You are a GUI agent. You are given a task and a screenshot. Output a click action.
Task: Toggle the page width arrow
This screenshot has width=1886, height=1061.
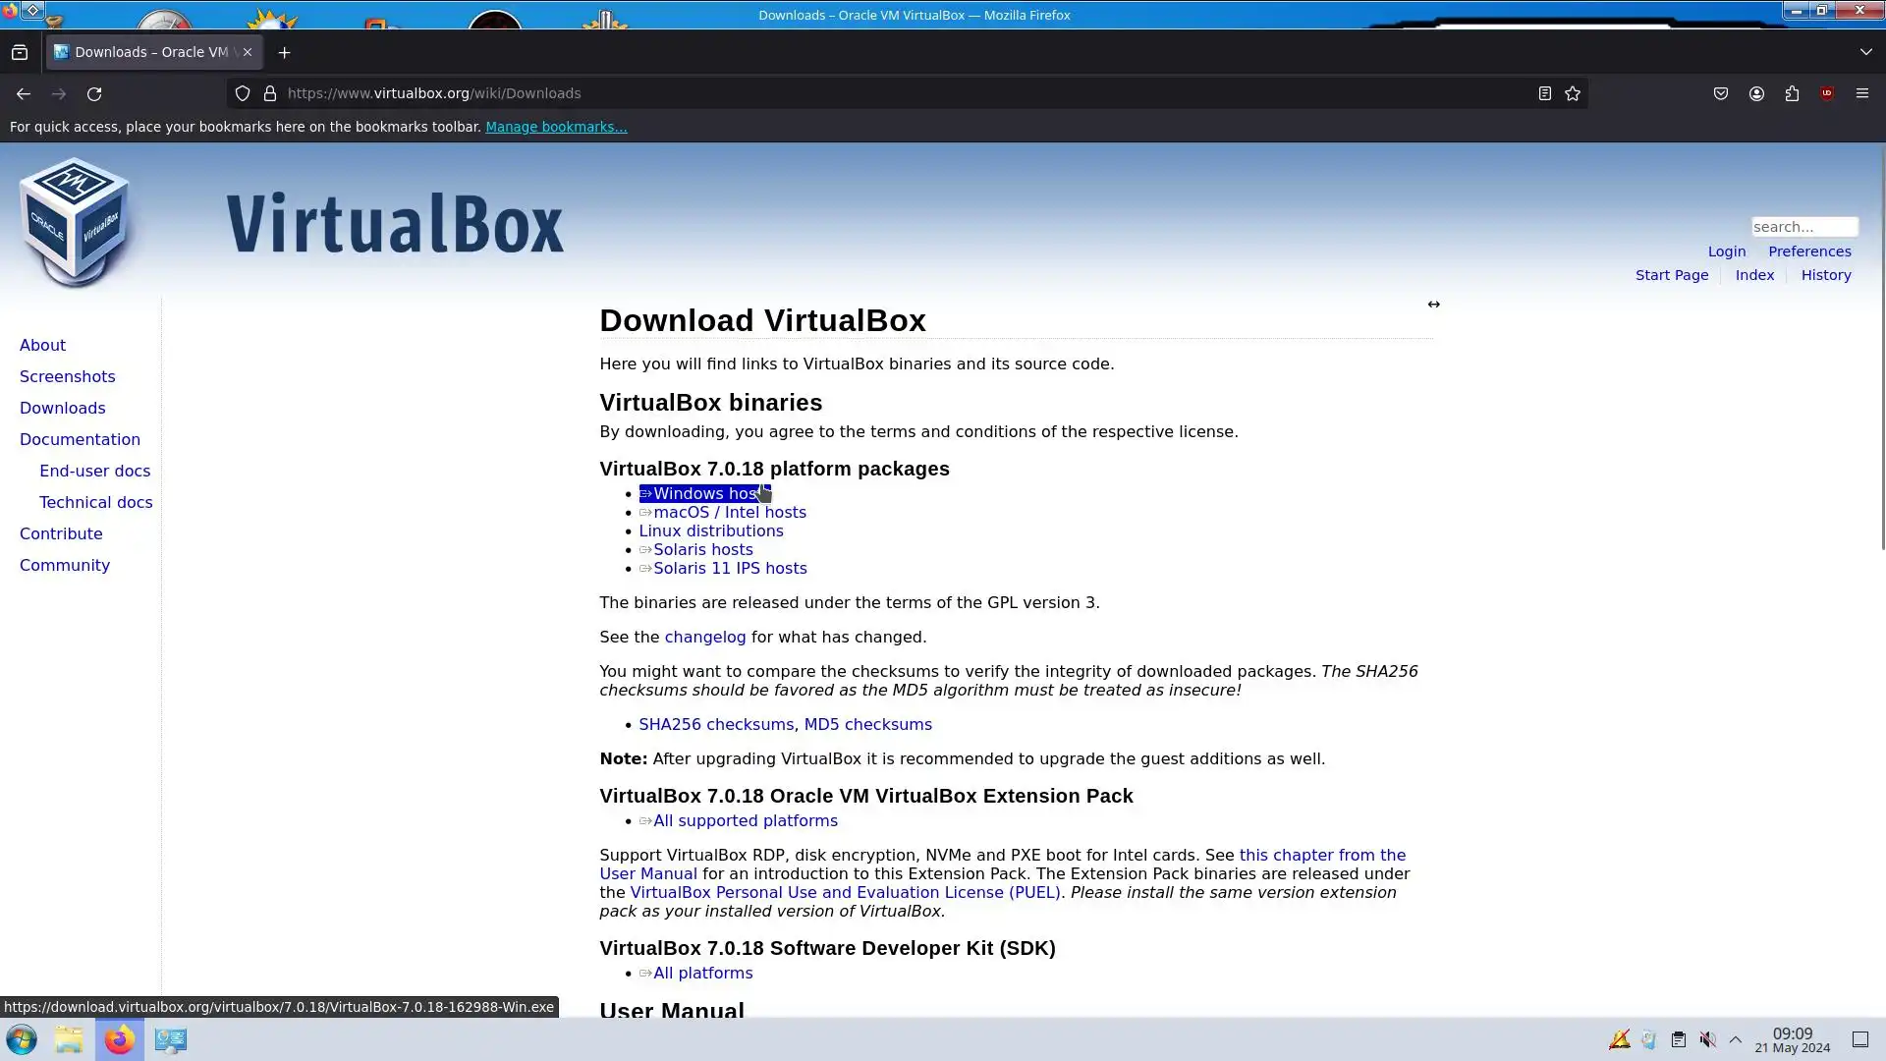pyautogui.click(x=1434, y=305)
